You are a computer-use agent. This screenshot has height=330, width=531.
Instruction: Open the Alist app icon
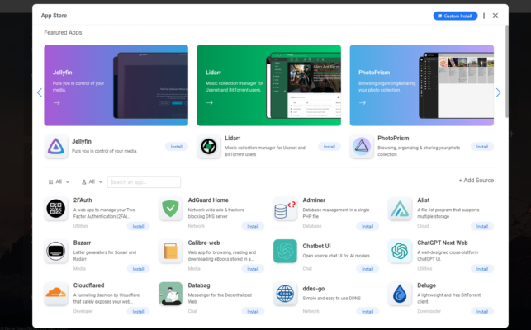[x=400, y=209]
